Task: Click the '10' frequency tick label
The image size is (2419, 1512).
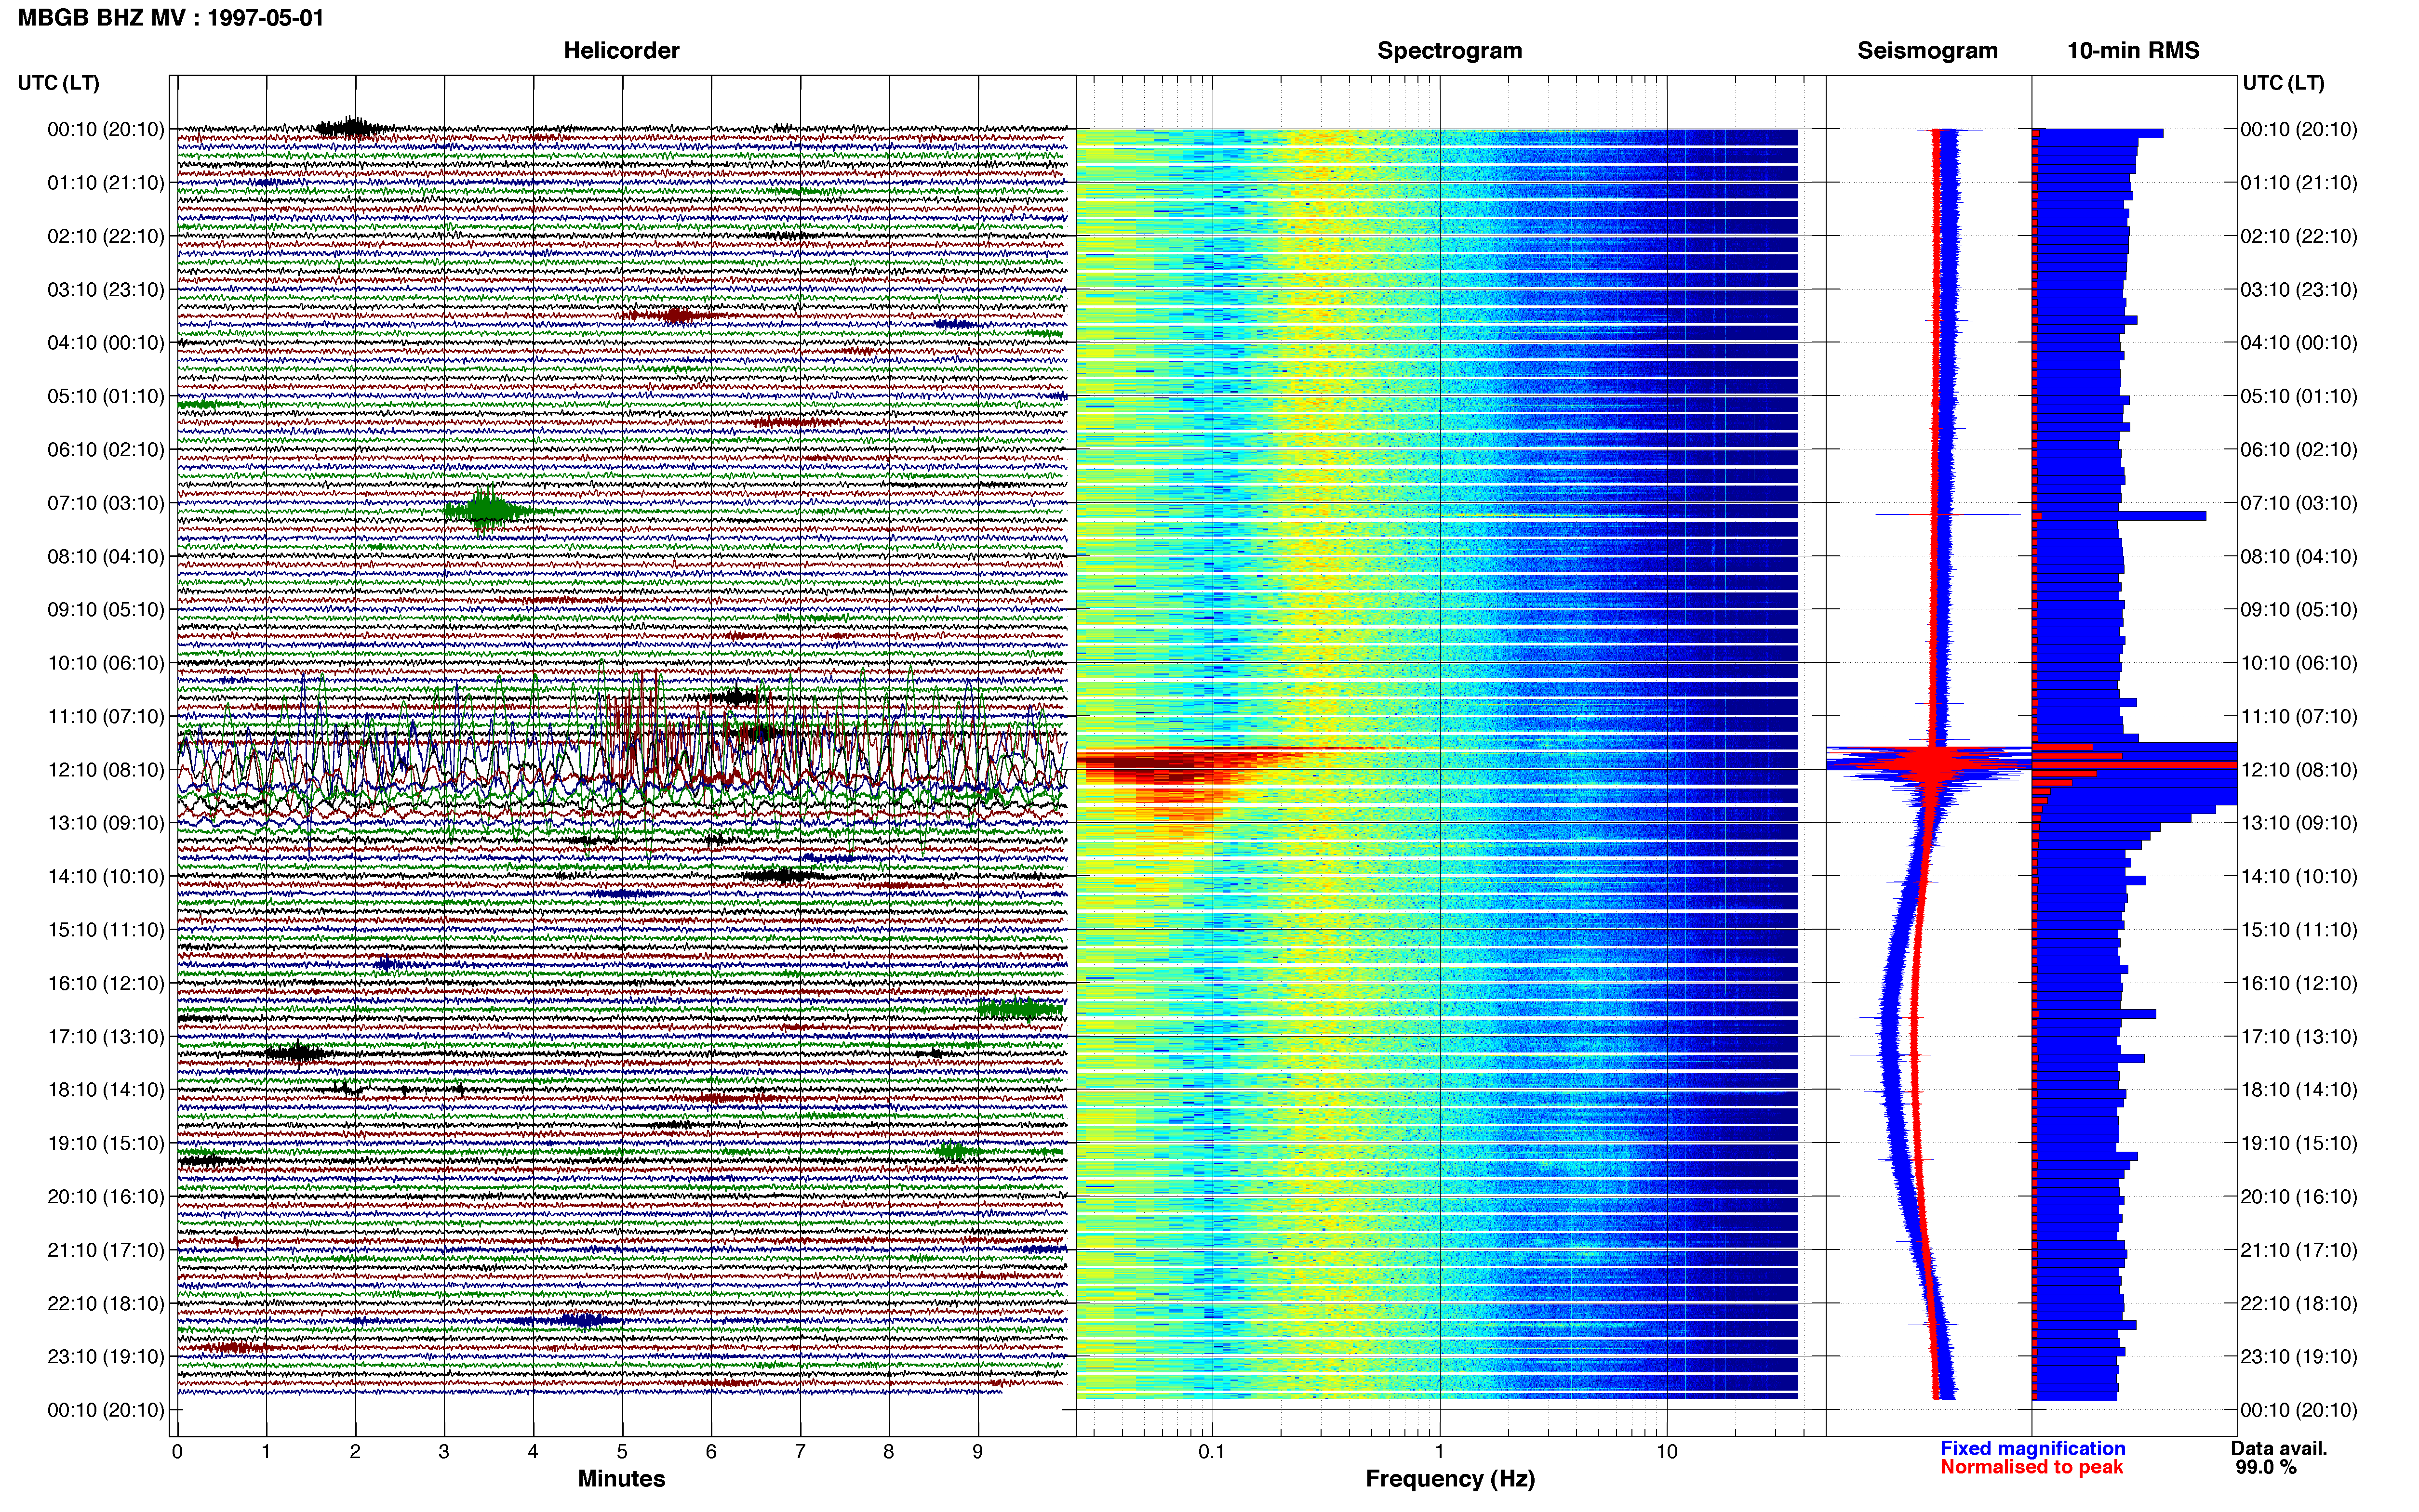Action: tap(1667, 1452)
